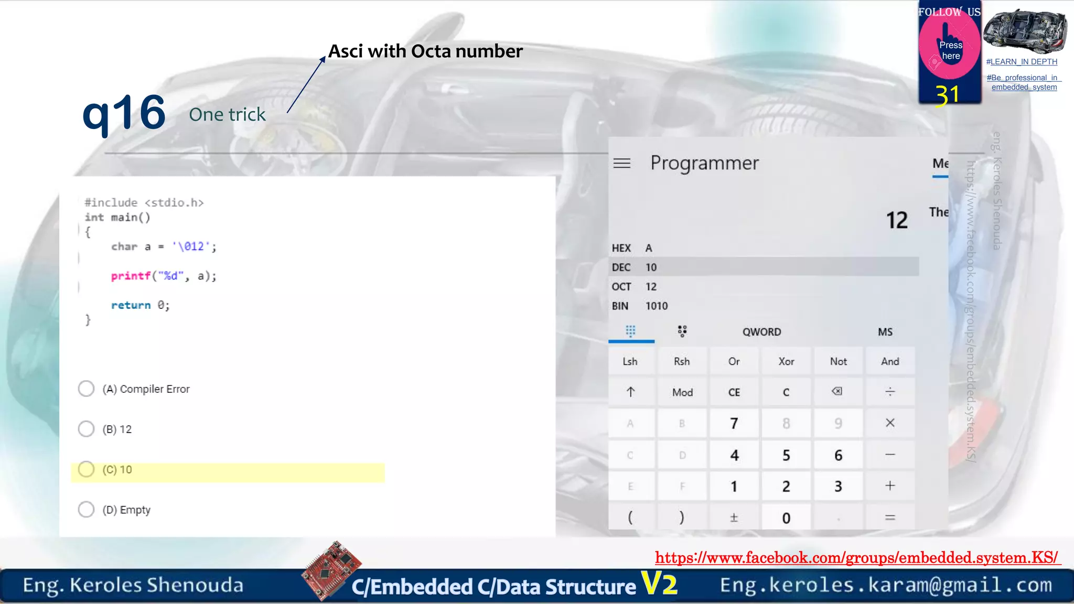
Task: Click the multiply operator key
Action: [890, 423]
